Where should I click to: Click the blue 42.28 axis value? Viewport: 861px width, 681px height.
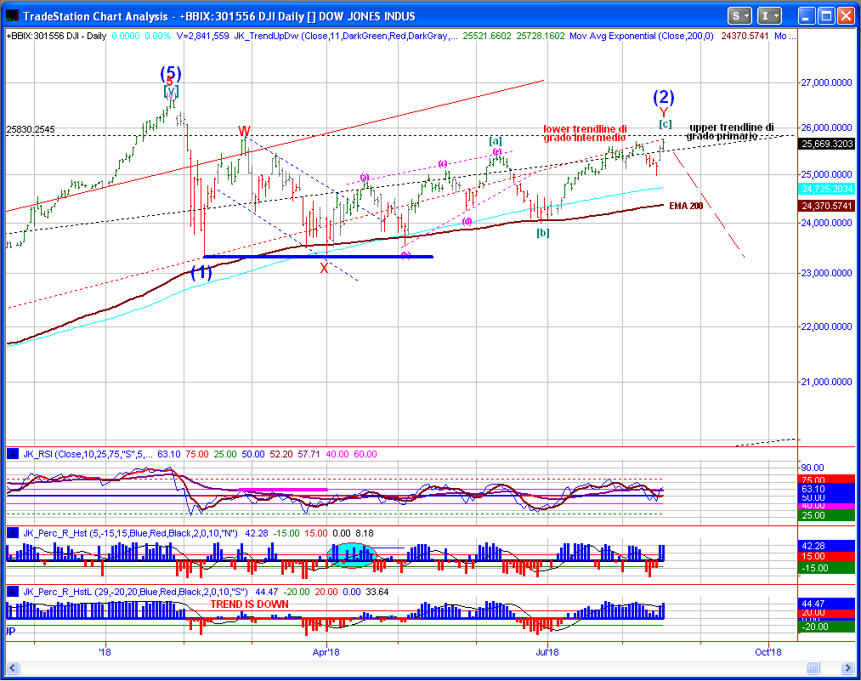(826, 546)
